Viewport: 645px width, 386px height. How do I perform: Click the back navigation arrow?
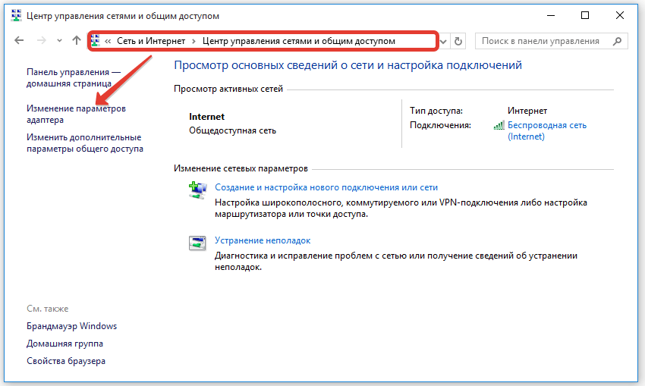20,41
